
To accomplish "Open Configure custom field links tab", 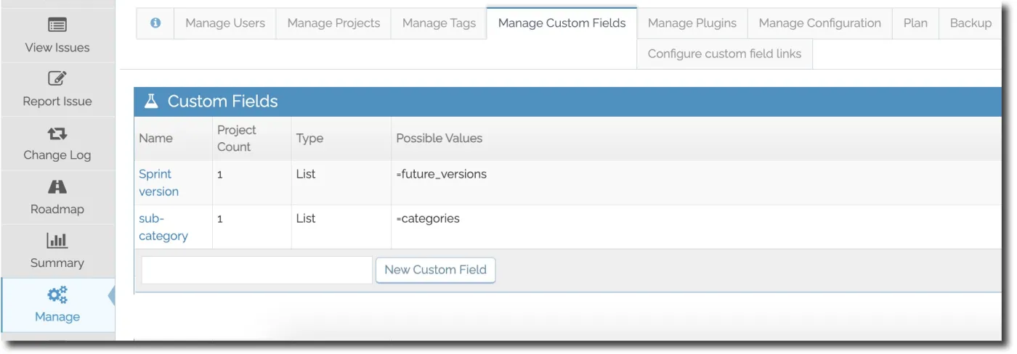I will [x=724, y=54].
